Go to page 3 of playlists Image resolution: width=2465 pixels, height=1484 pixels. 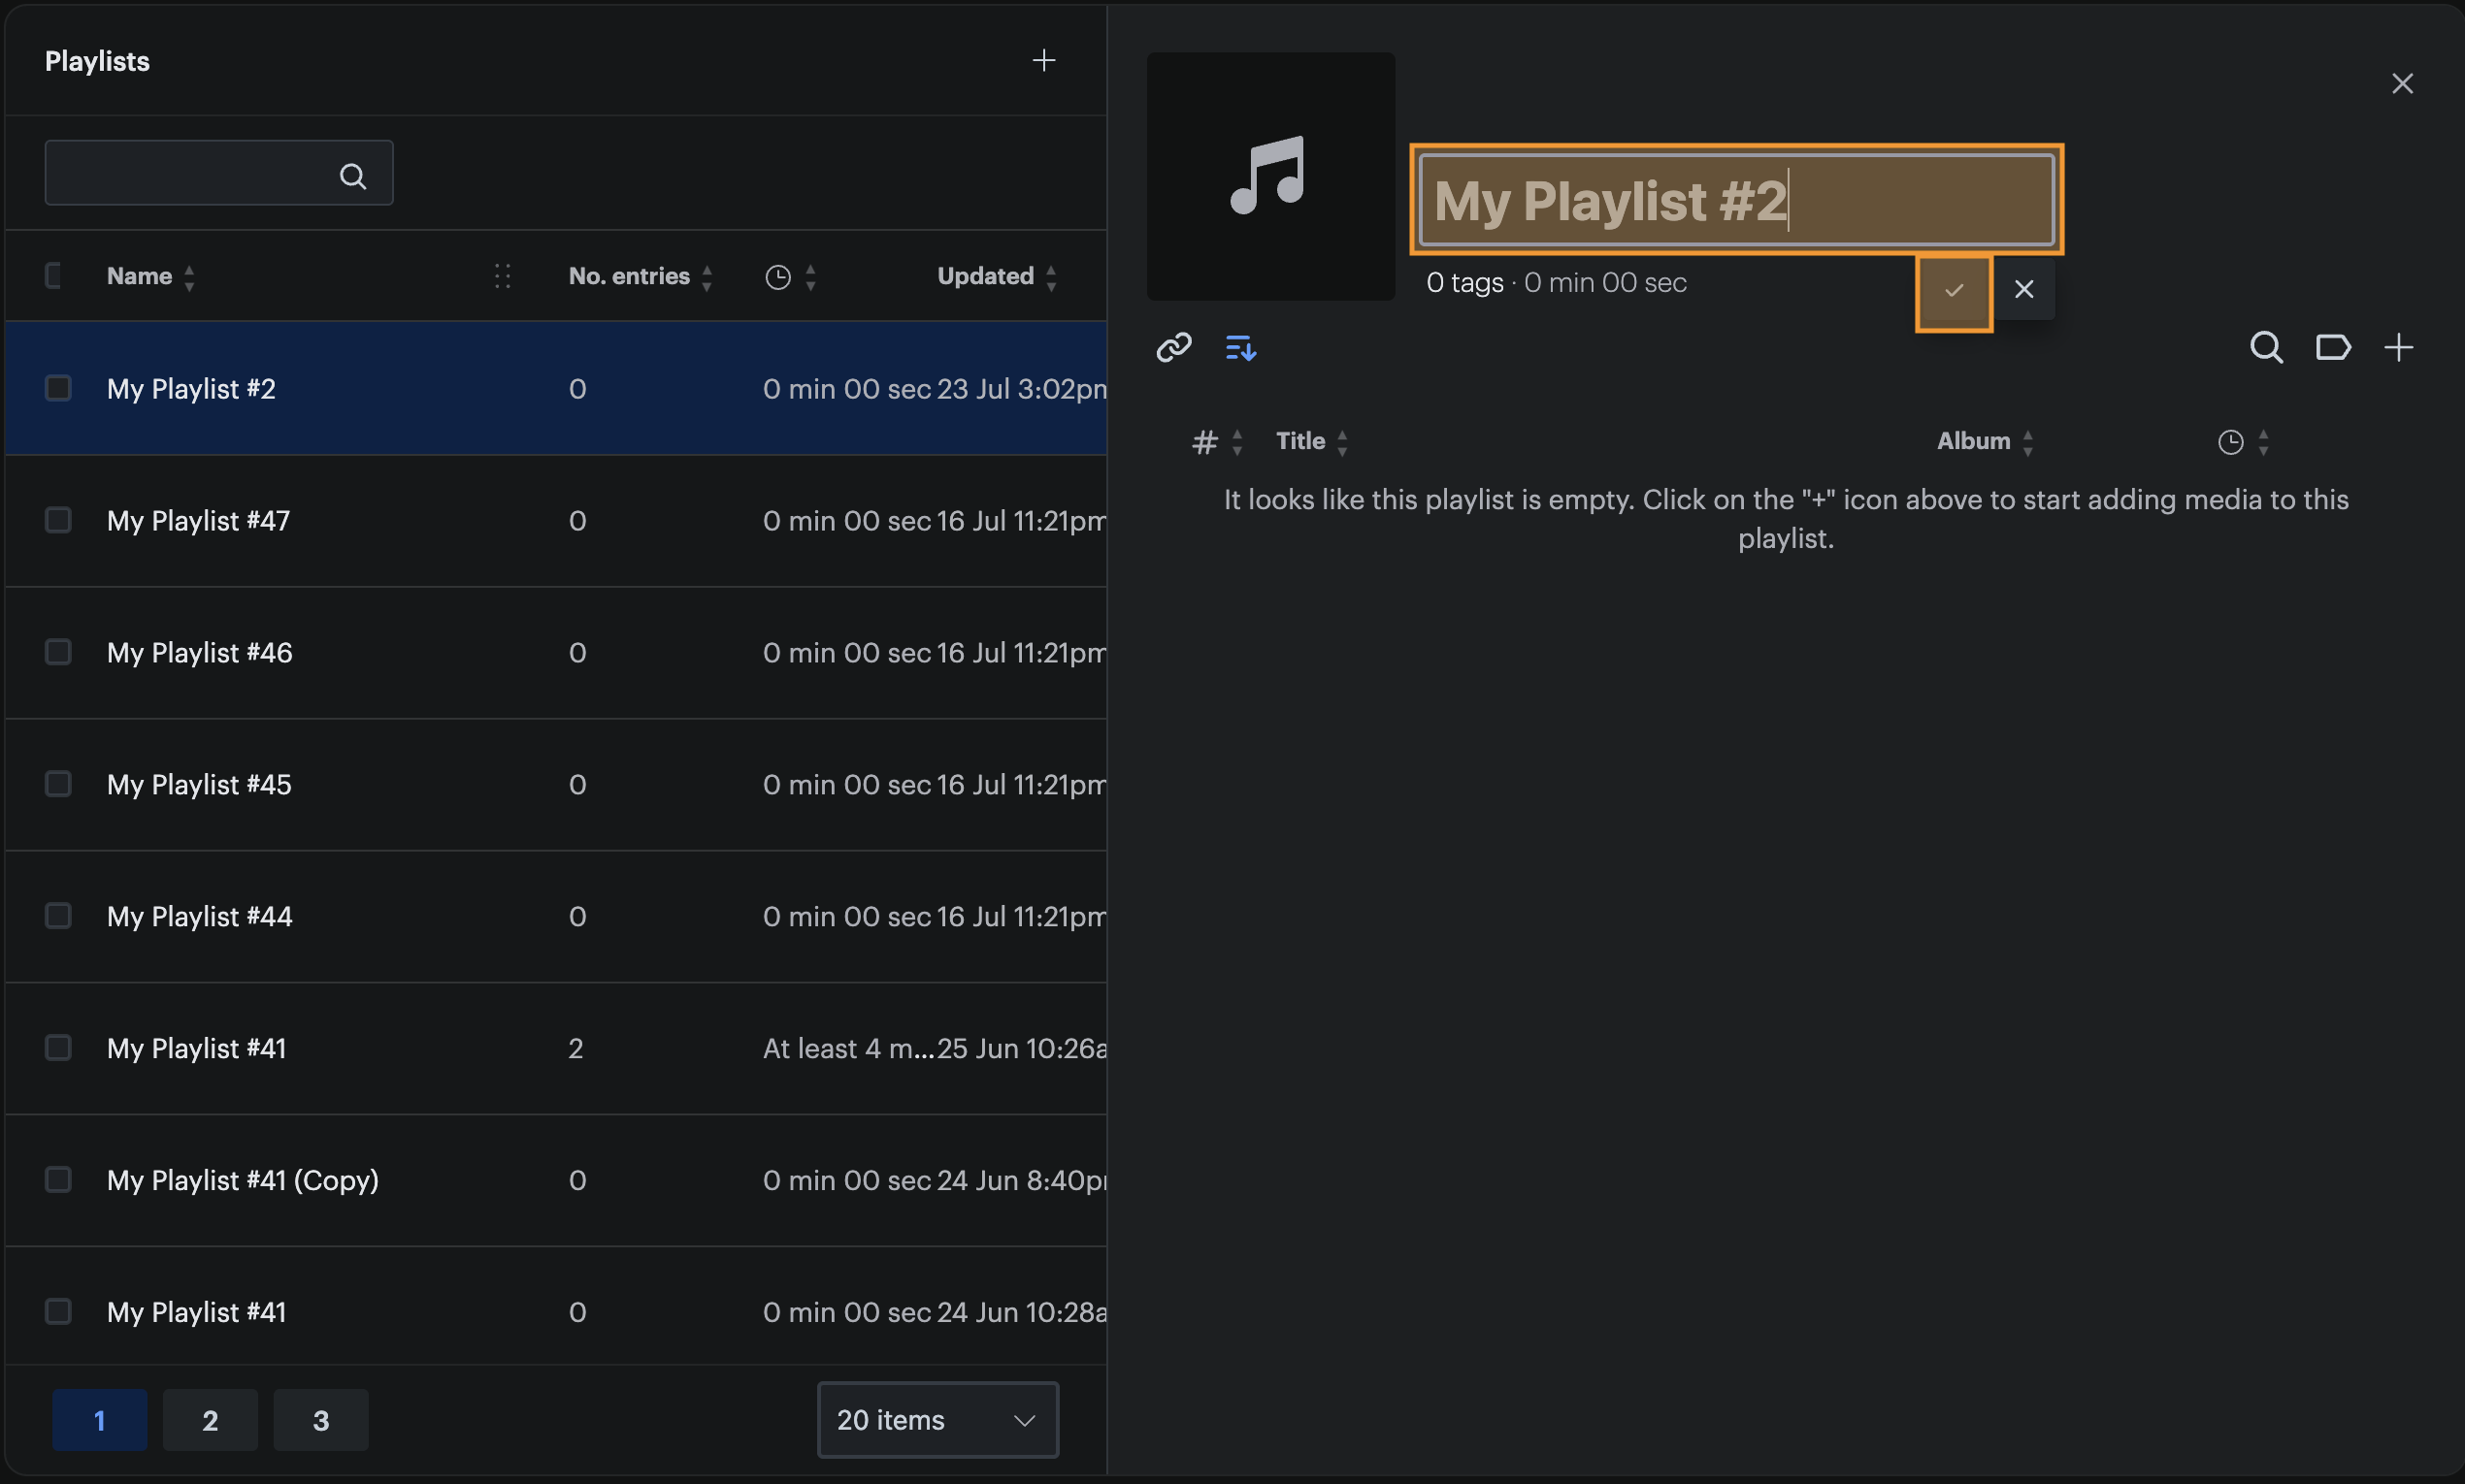click(x=320, y=1420)
